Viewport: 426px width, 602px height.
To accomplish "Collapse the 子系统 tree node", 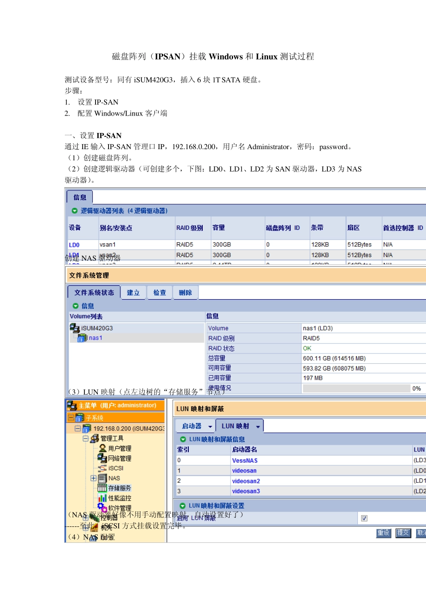I will click(71, 418).
